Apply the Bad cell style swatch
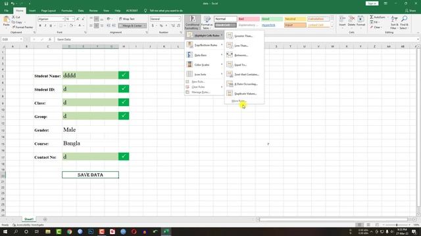 click(249, 19)
